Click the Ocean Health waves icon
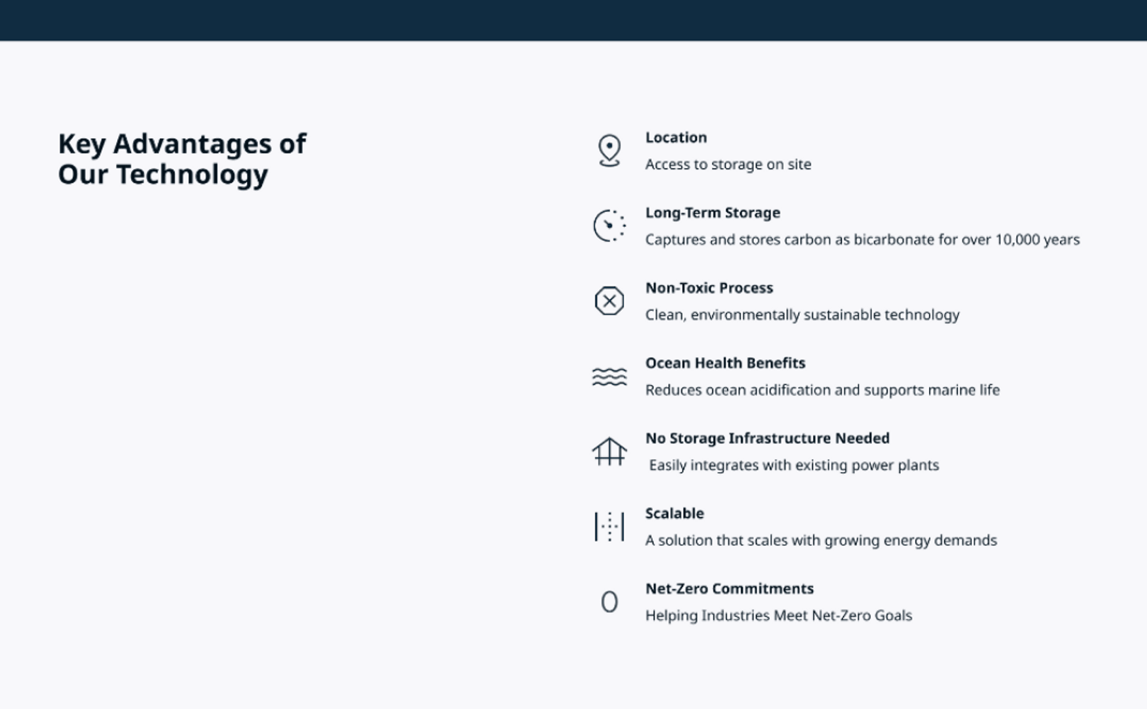Screen dimensions: 1147x709 609,377
